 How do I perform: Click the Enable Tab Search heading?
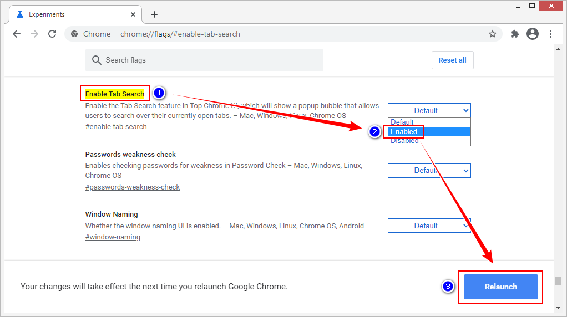pyautogui.click(x=115, y=94)
